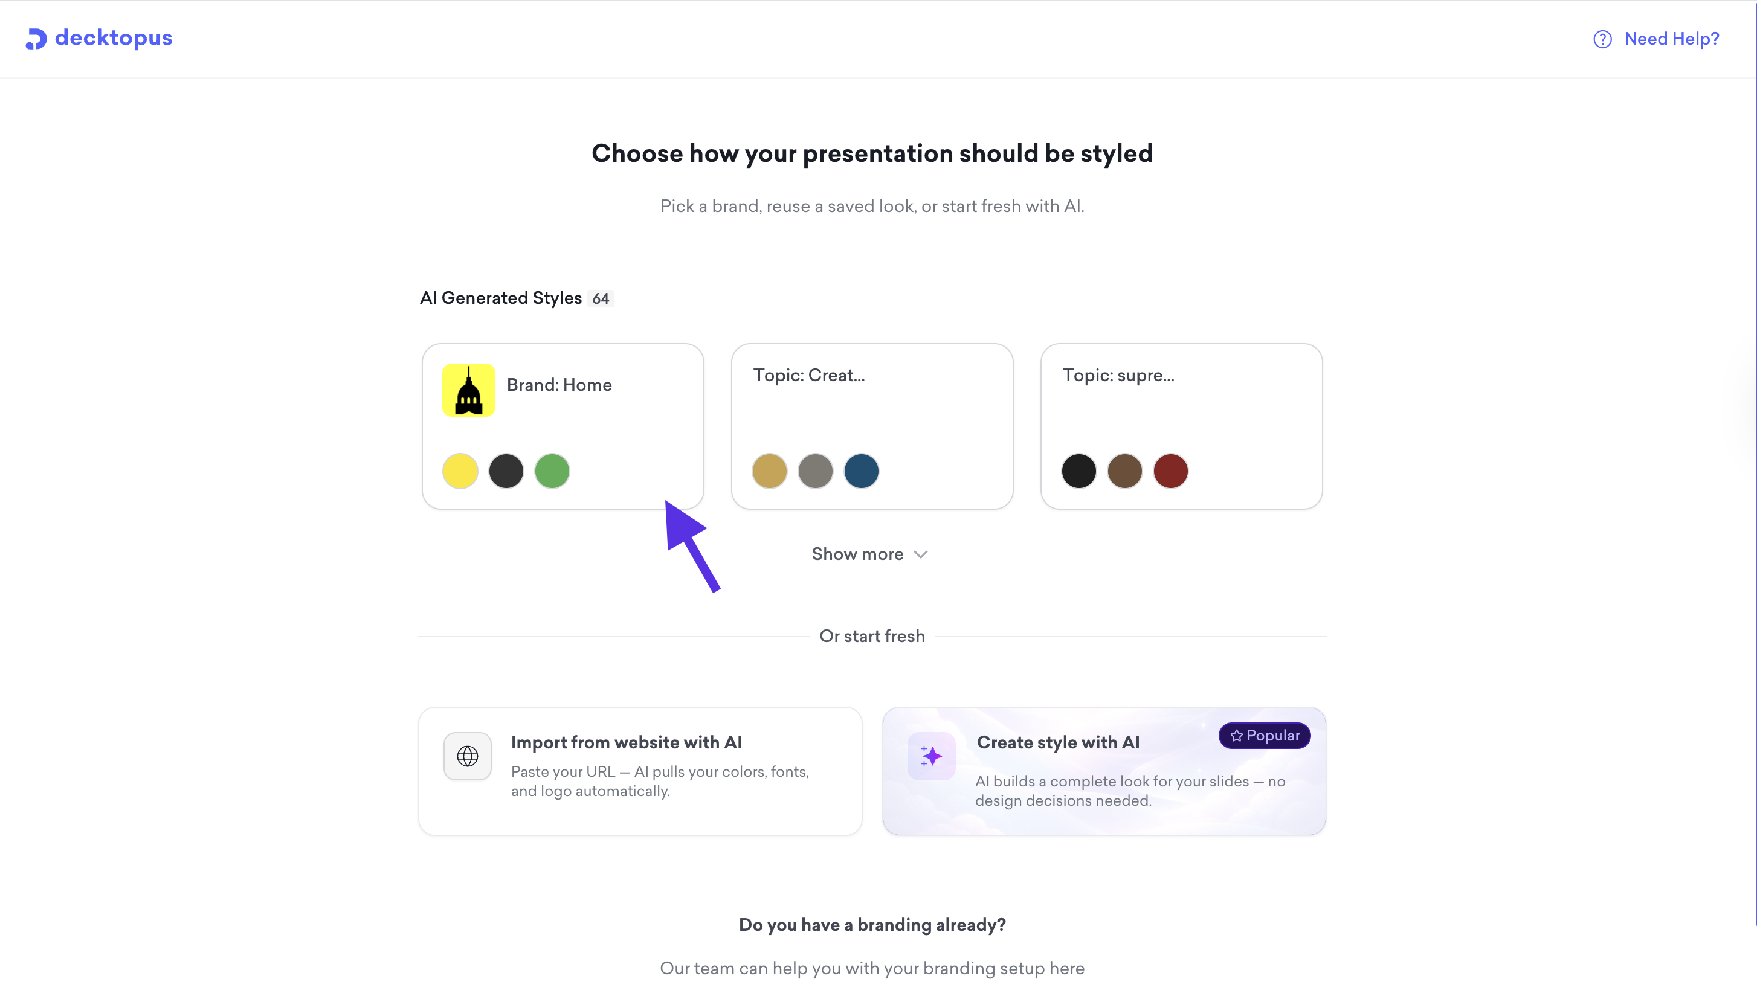Click the 64 styles count badge
This screenshot has width=1757, height=999.
tap(601, 298)
